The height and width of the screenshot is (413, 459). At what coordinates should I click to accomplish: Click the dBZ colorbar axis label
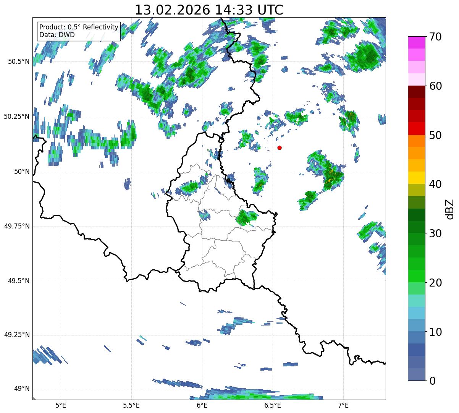click(450, 209)
